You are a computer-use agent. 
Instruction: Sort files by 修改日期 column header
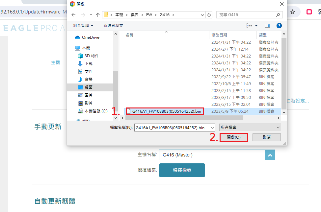(219, 35)
